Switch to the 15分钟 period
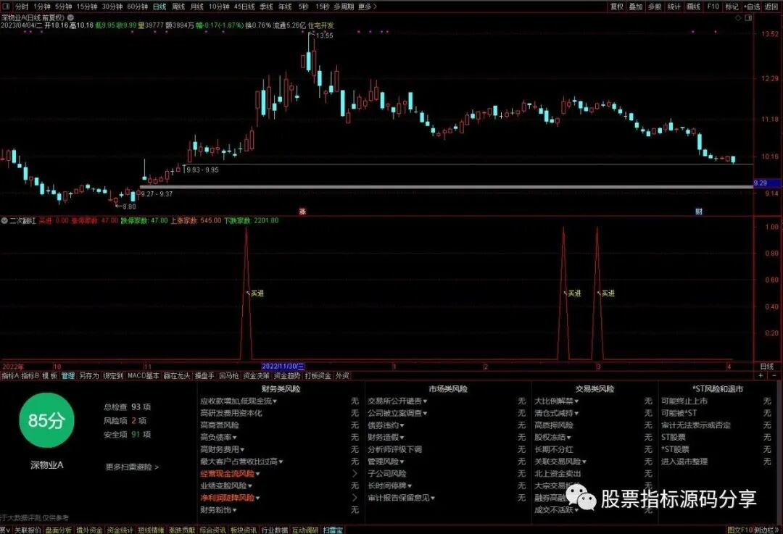The height and width of the screenshot is (534, 783). (x=87, y=7)
